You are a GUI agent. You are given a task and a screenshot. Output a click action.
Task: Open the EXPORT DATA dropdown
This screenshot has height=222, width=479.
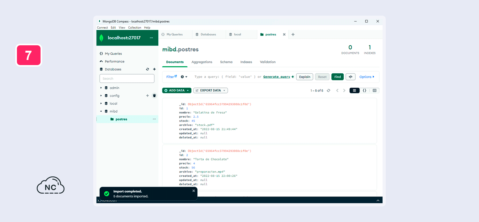210,91
